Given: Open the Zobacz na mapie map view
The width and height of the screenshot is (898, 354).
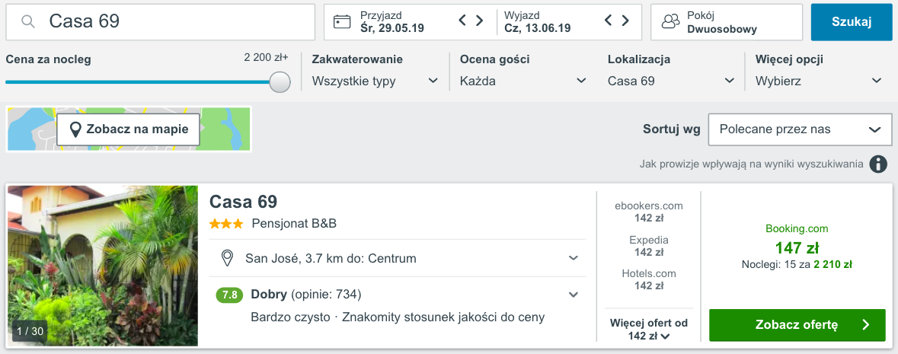Looking at the screenshot, I should click(x=128, y=129).
